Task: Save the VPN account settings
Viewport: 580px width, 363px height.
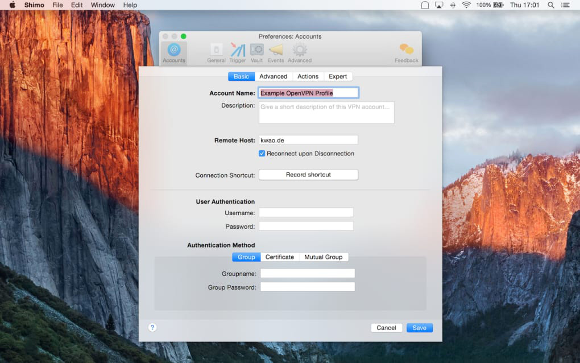Action: pos(420,328)
